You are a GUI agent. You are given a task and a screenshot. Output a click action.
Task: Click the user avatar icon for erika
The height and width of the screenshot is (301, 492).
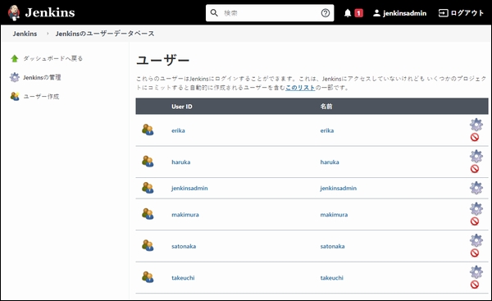point(148,130)
